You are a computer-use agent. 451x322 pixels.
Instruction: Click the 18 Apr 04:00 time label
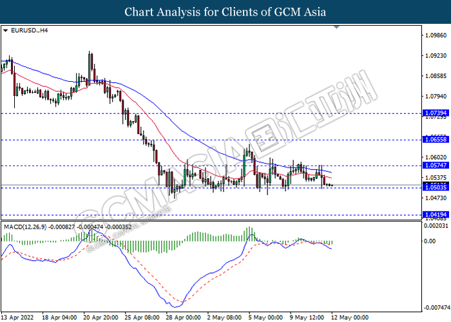[x=59, y=317]
